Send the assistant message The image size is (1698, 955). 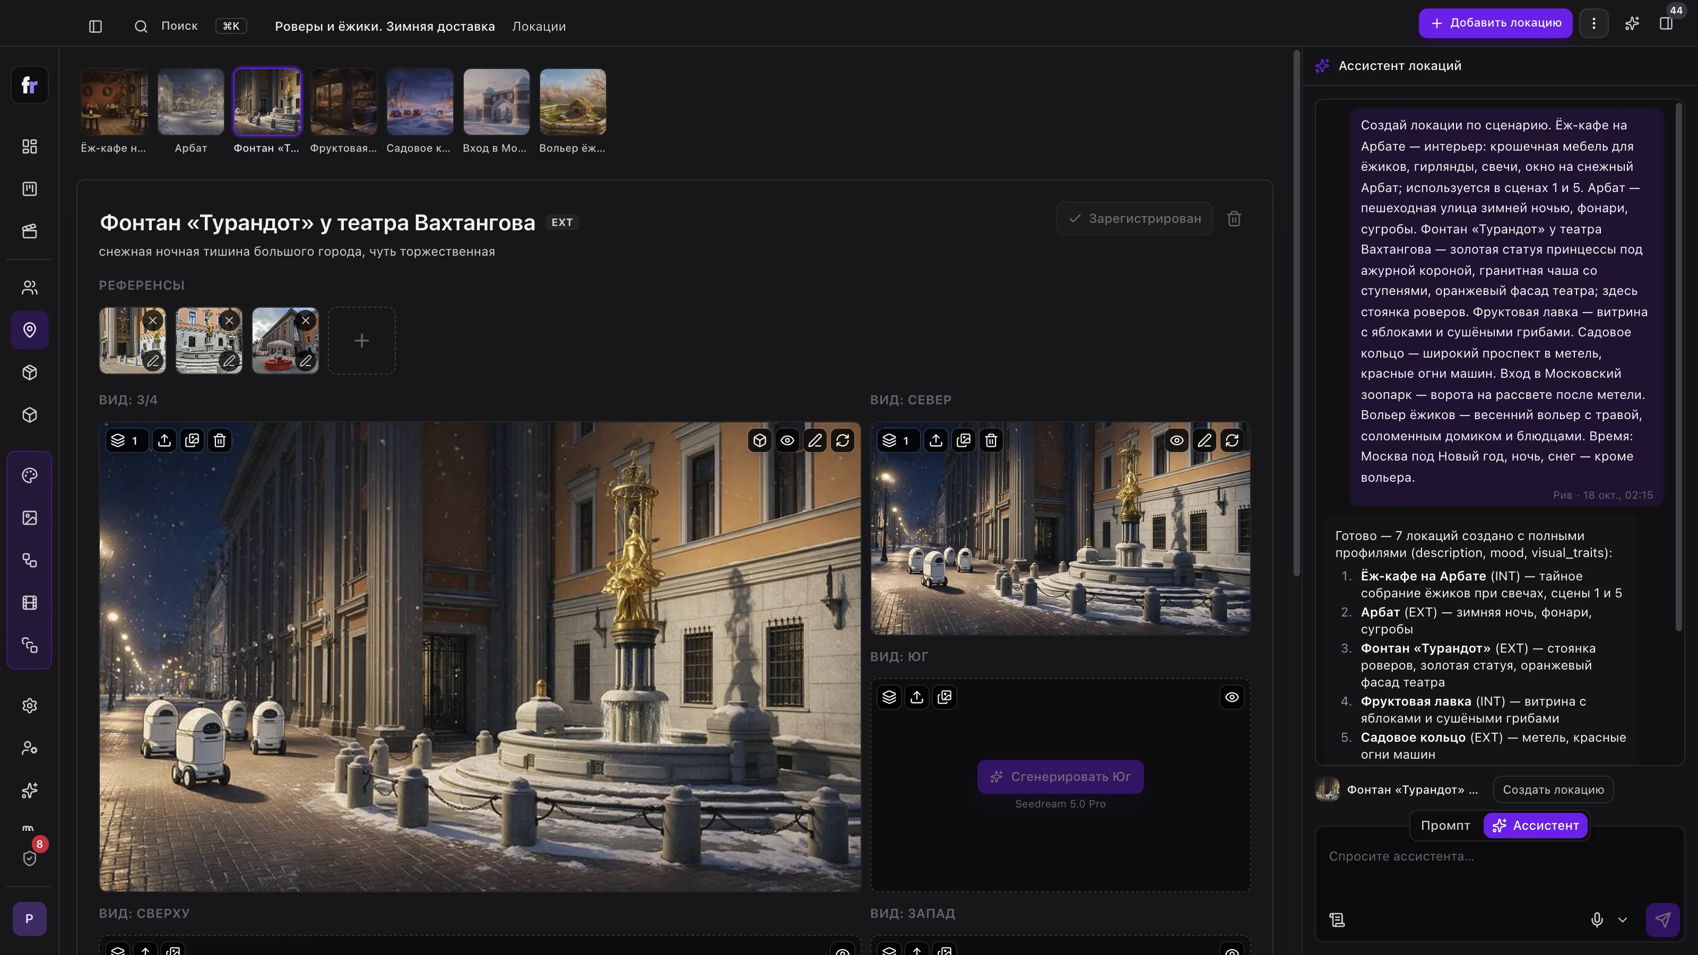point(1662,919)
